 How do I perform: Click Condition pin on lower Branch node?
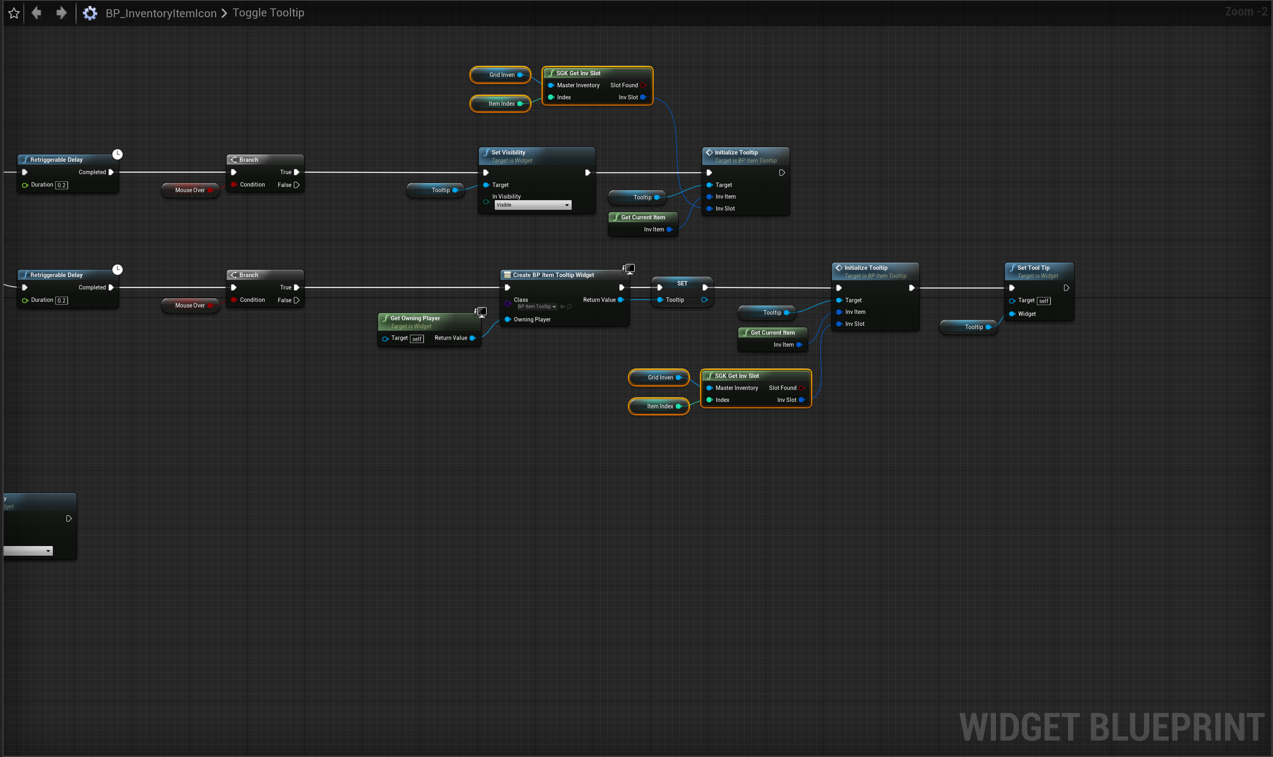pyautogui.click(x=234, y=300)
